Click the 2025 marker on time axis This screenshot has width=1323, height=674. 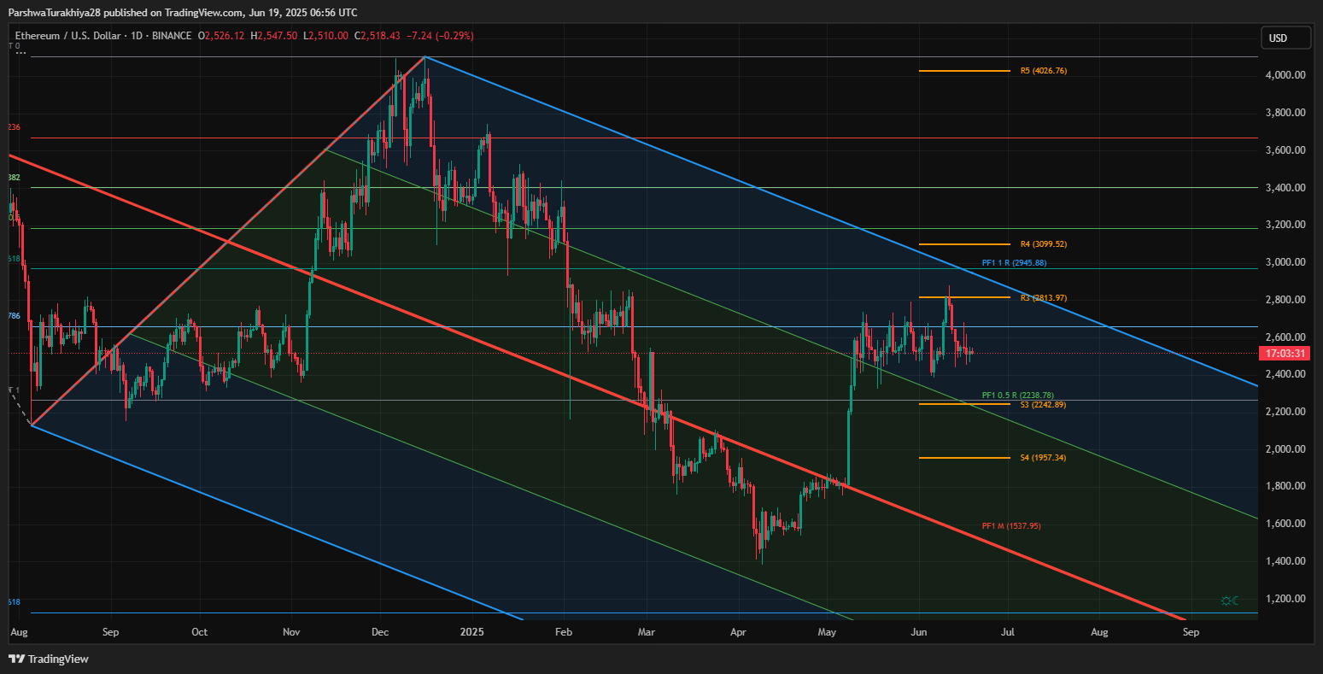click(x=471, y=633)
